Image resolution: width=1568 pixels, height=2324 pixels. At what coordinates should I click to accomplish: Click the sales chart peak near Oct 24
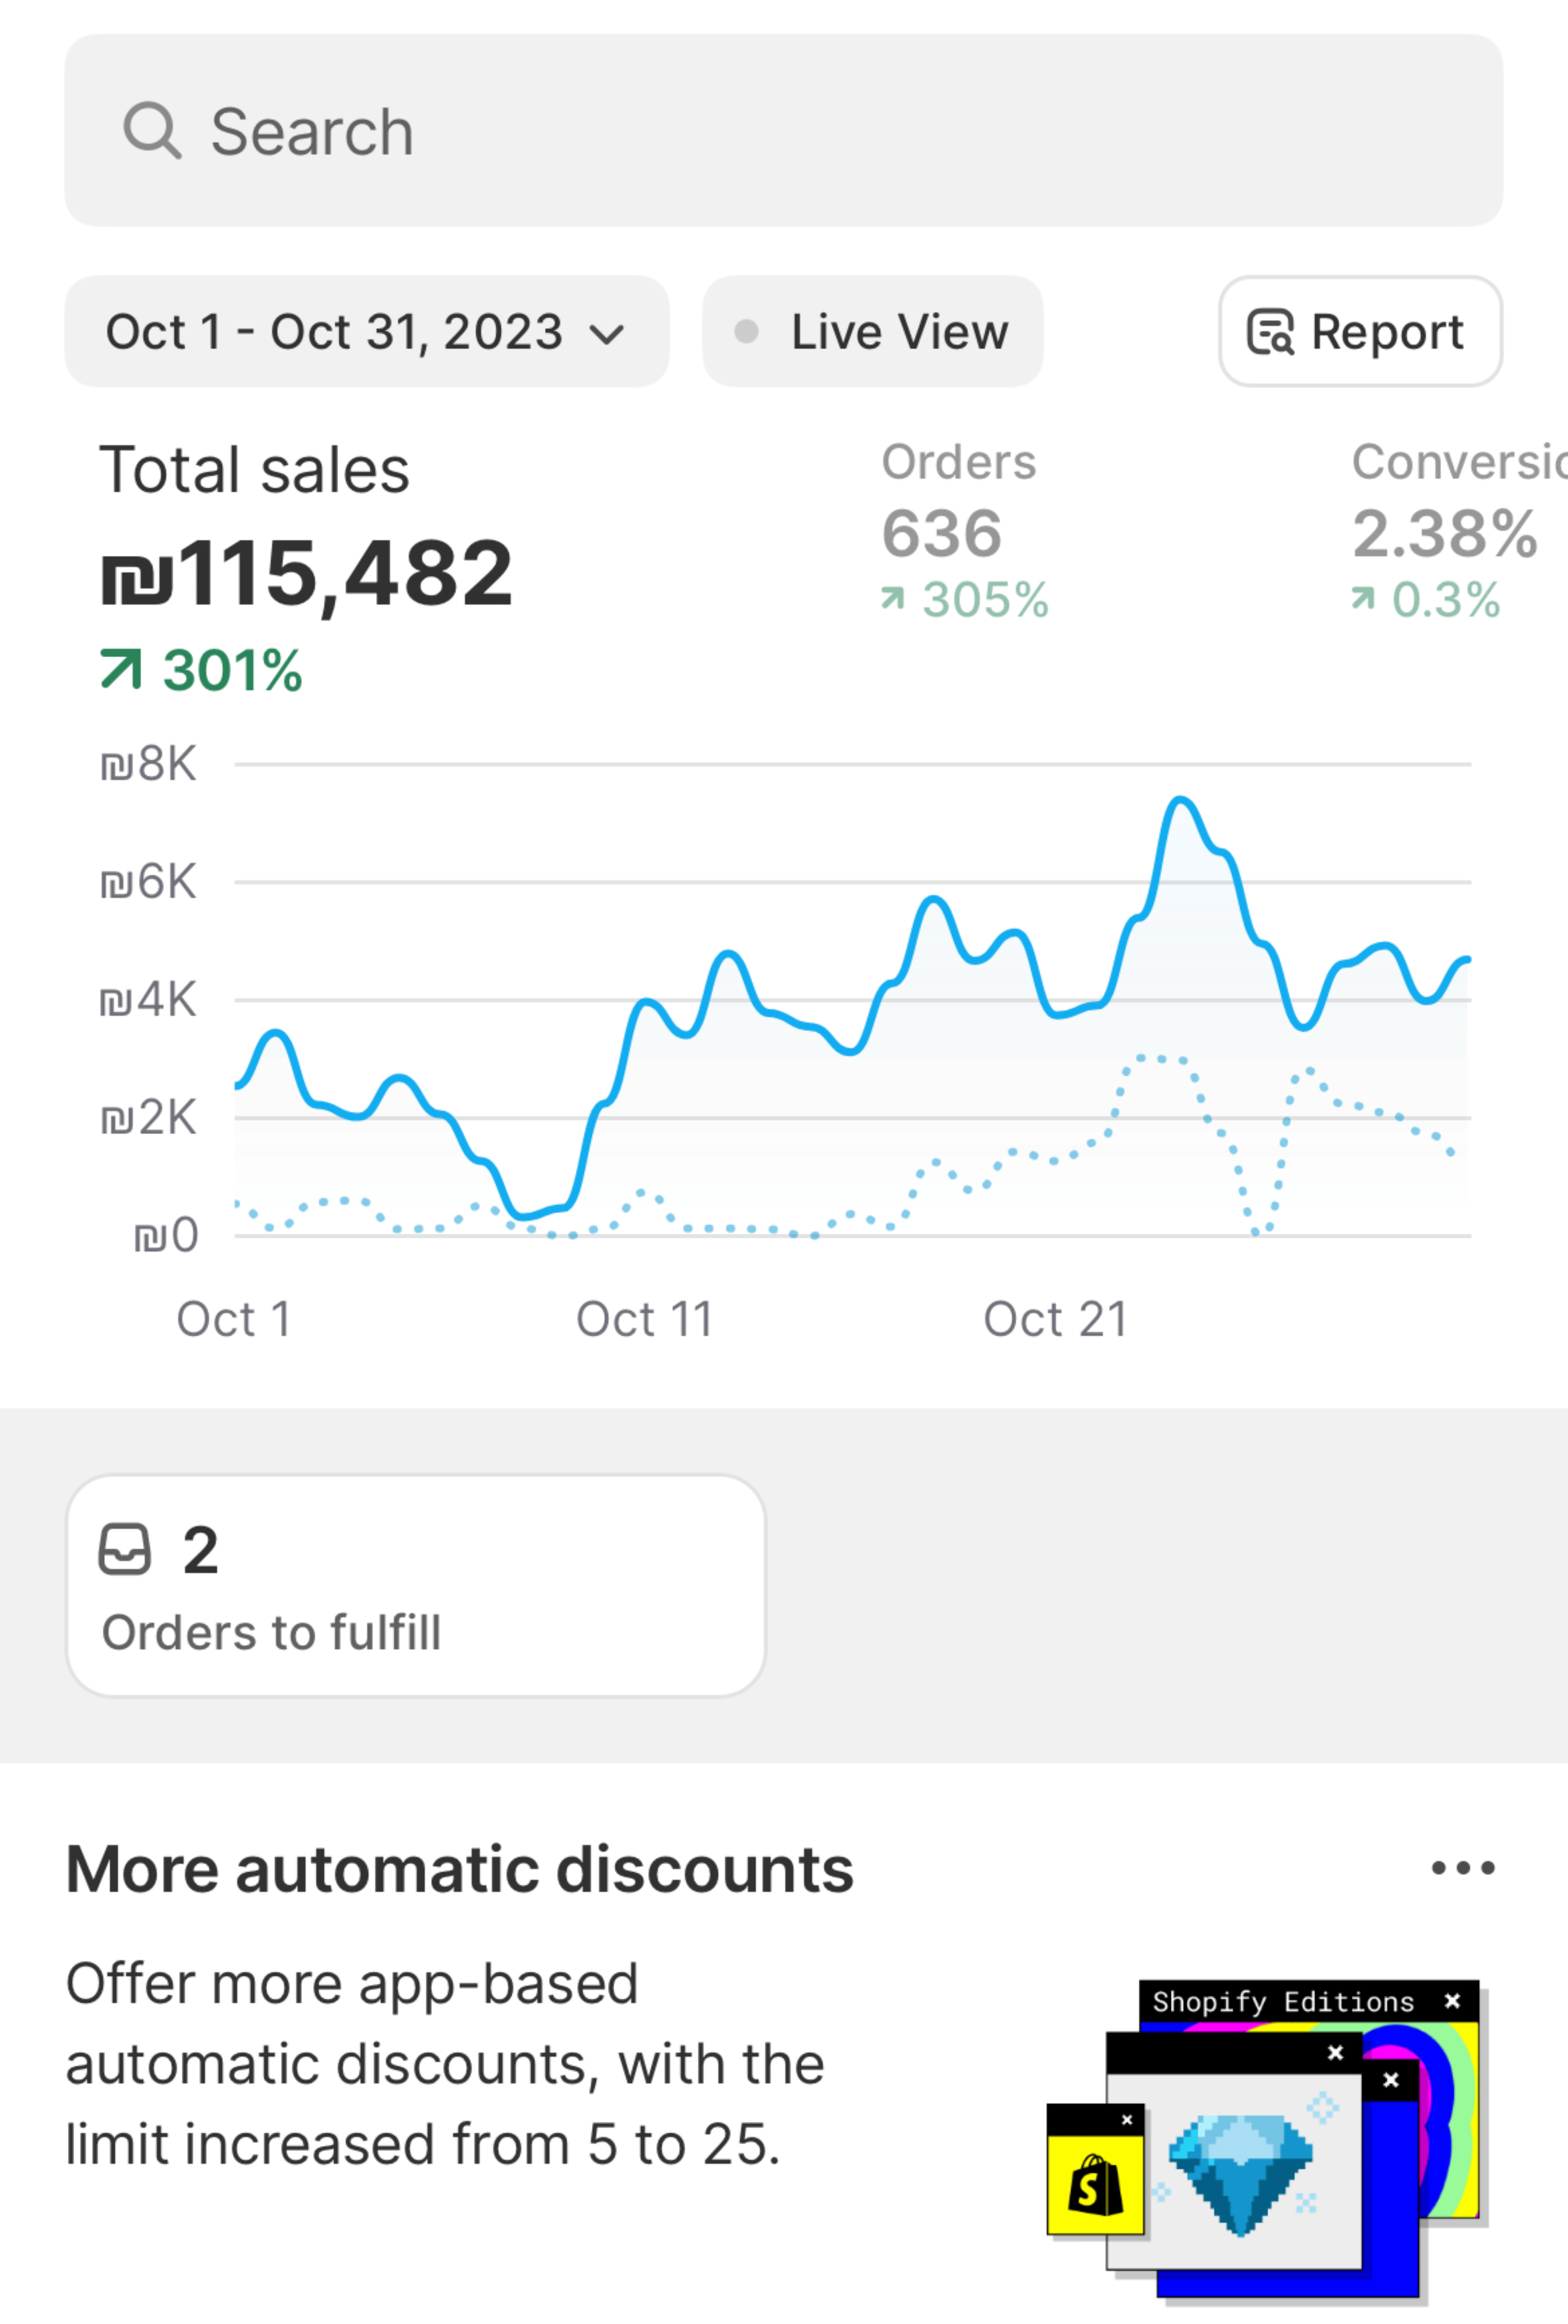(x=1180, y=801)
